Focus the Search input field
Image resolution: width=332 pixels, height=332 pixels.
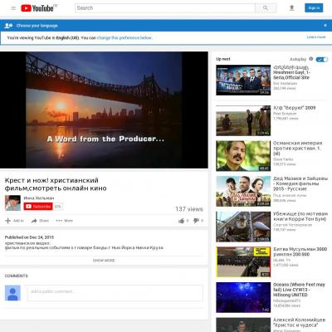(165, 8)
